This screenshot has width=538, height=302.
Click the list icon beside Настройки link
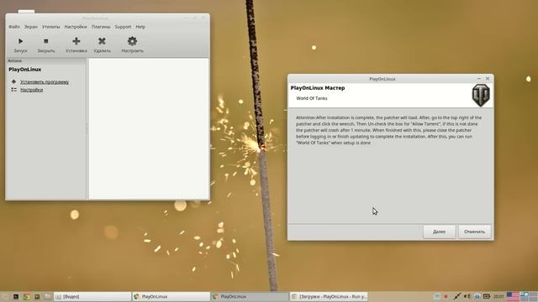pyautogui.click(x=13, y=90)
